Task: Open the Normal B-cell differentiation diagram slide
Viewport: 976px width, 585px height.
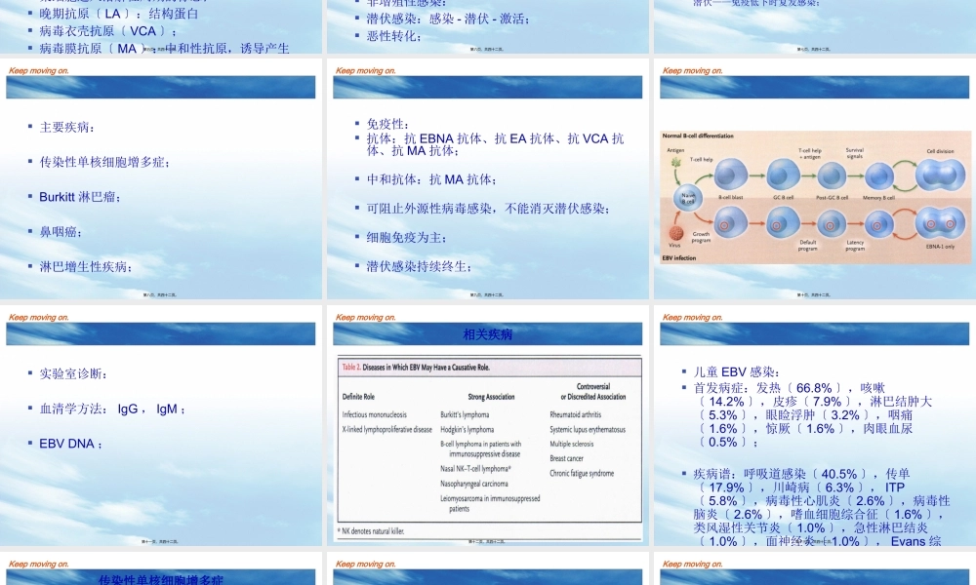Action: [x=813, y=195]
